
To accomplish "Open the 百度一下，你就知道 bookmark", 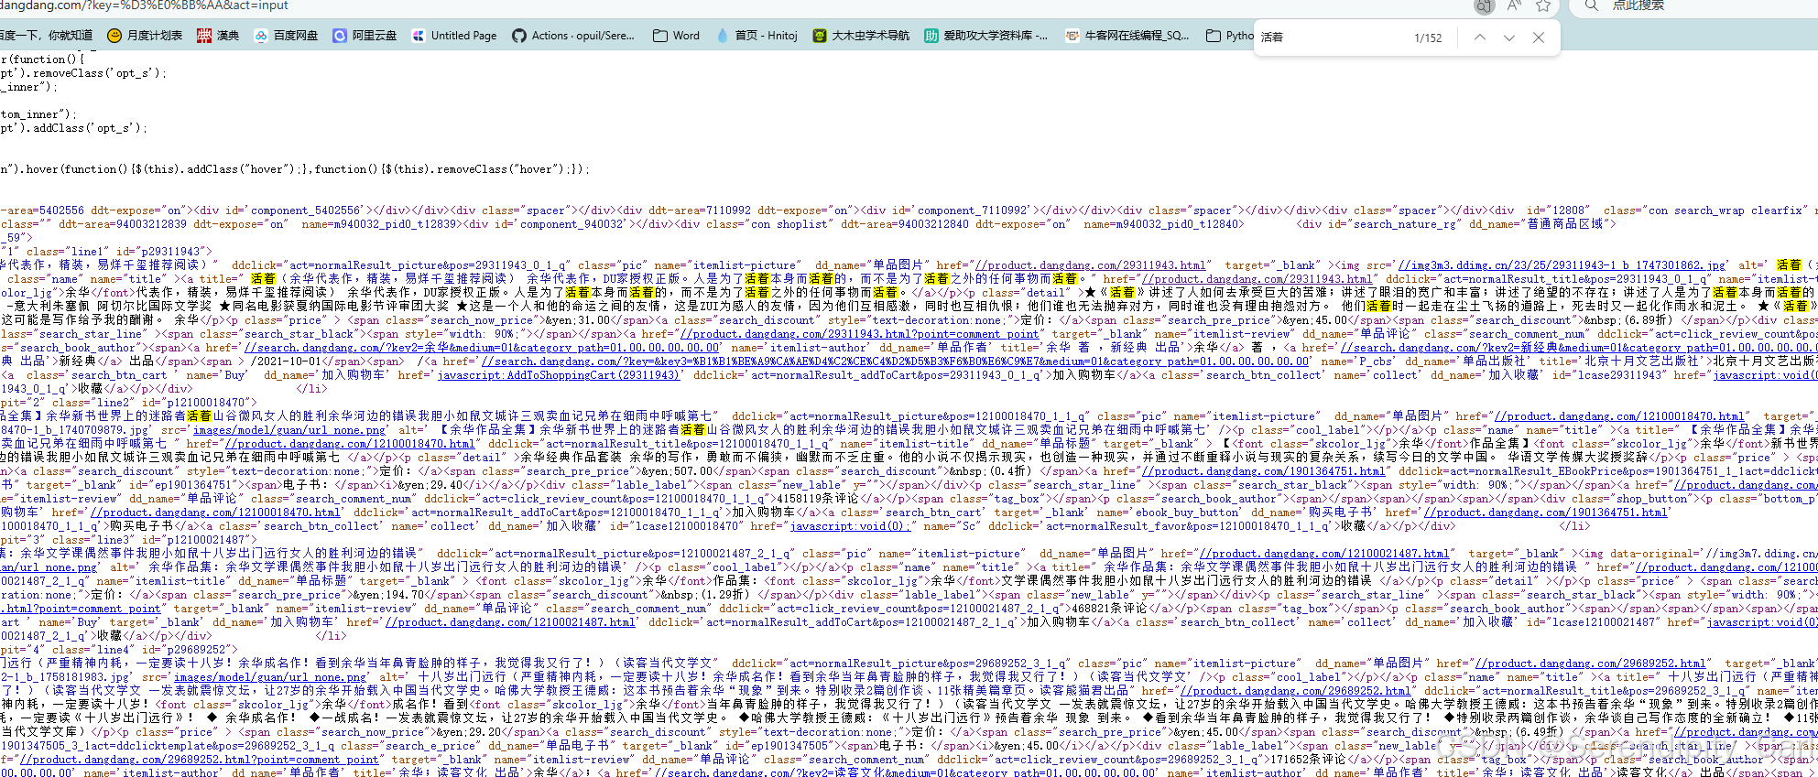I will (46, 36).
